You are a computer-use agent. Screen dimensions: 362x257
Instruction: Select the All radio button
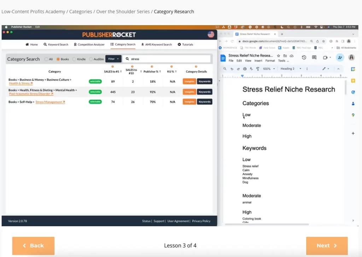coord(46,59)
